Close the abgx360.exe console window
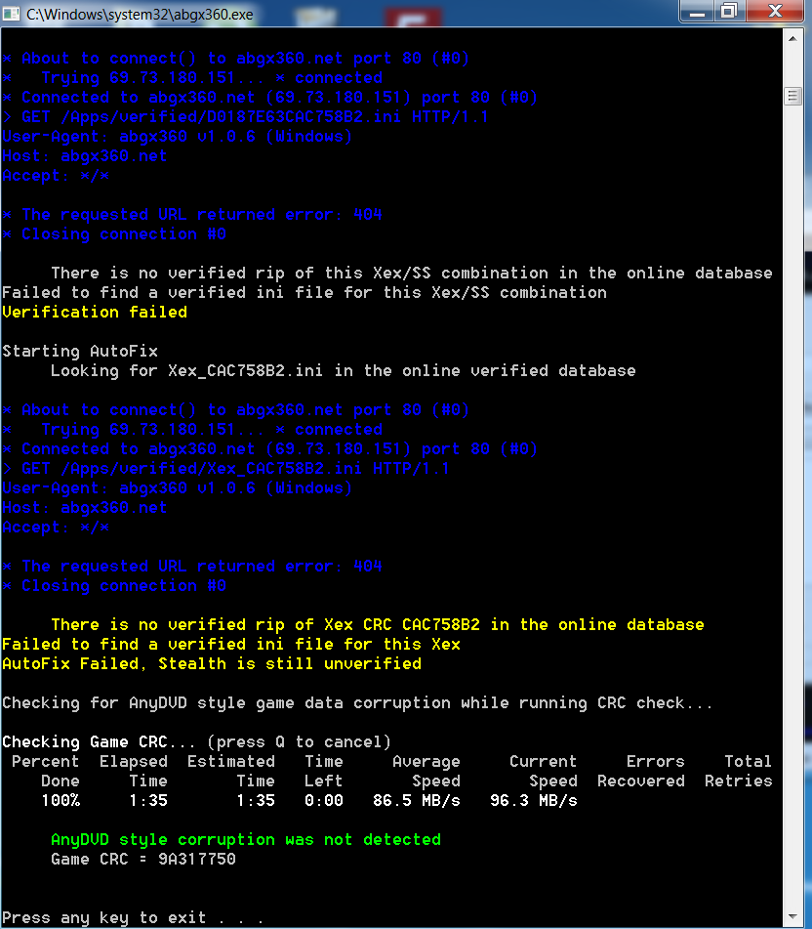 (x=774, y=11)
